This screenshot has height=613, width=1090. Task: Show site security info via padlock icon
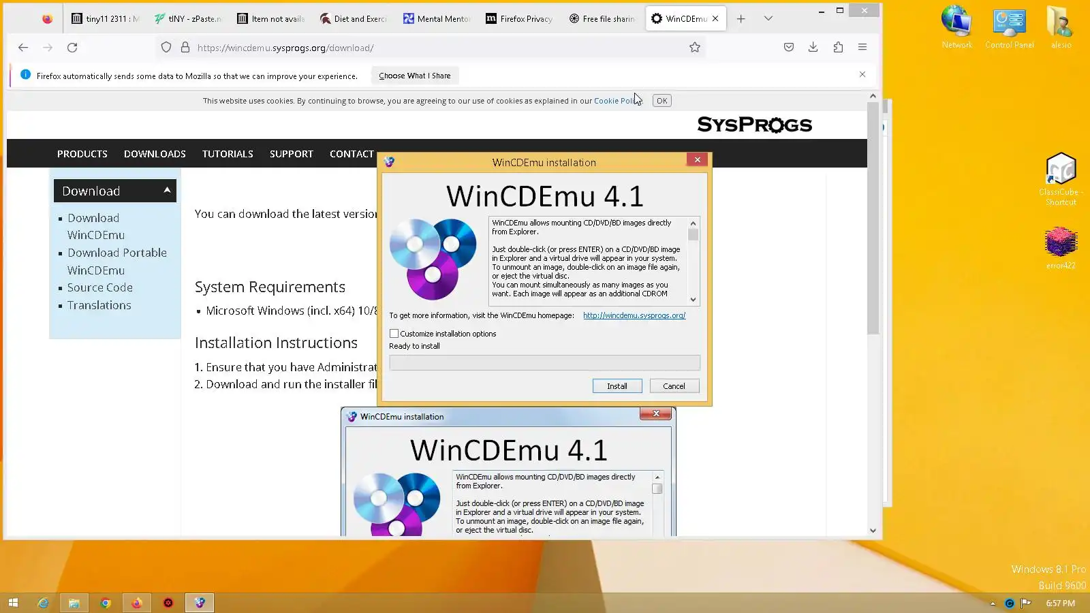point(185,48)
